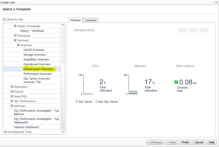Click the template list scroll down arrow
219x147 pixels.
pos(63,132)
